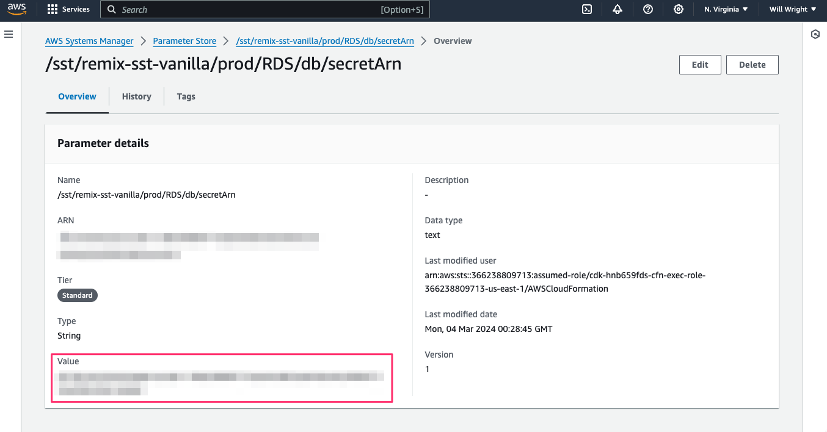Open the Will Wright account menu
Image resolution: width=827 pixels, height=432 pixels.
tap(791, 9)
